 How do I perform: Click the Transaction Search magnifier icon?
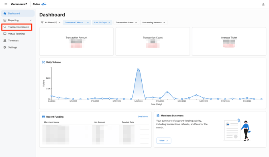tap(5, 27)
